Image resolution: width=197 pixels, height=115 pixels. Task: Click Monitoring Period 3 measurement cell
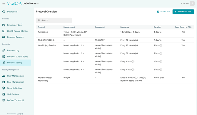tap(74, 61)
